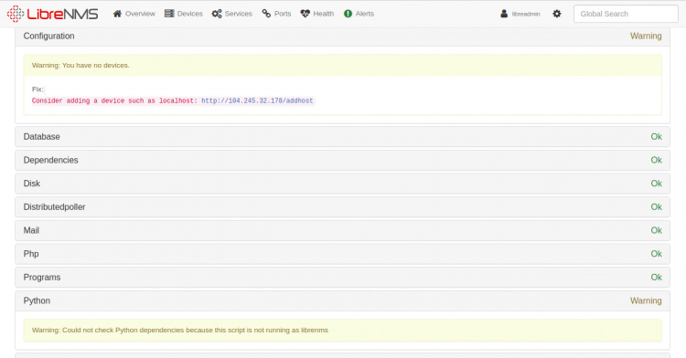Click the LibreNMS logo
686x358 pixels.
click(52, 14)
